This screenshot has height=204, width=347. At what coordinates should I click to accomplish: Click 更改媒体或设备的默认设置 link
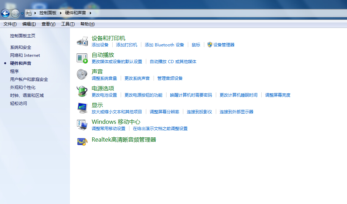pyautogui.click(x=117, y=62)
